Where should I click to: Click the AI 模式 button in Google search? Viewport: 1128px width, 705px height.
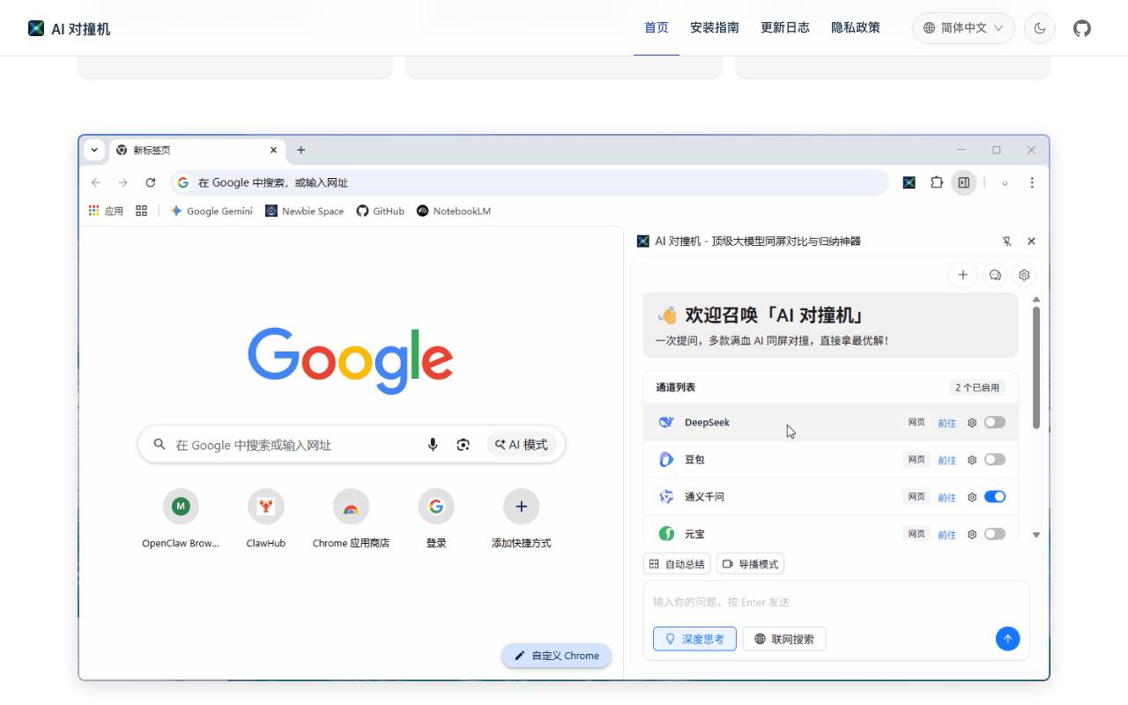pyautogui.click(x=522, y=445)
